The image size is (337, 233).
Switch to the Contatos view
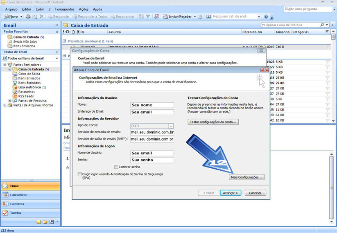click(31, 204)
